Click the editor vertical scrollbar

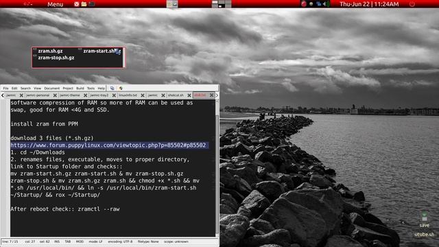point(217,168)
